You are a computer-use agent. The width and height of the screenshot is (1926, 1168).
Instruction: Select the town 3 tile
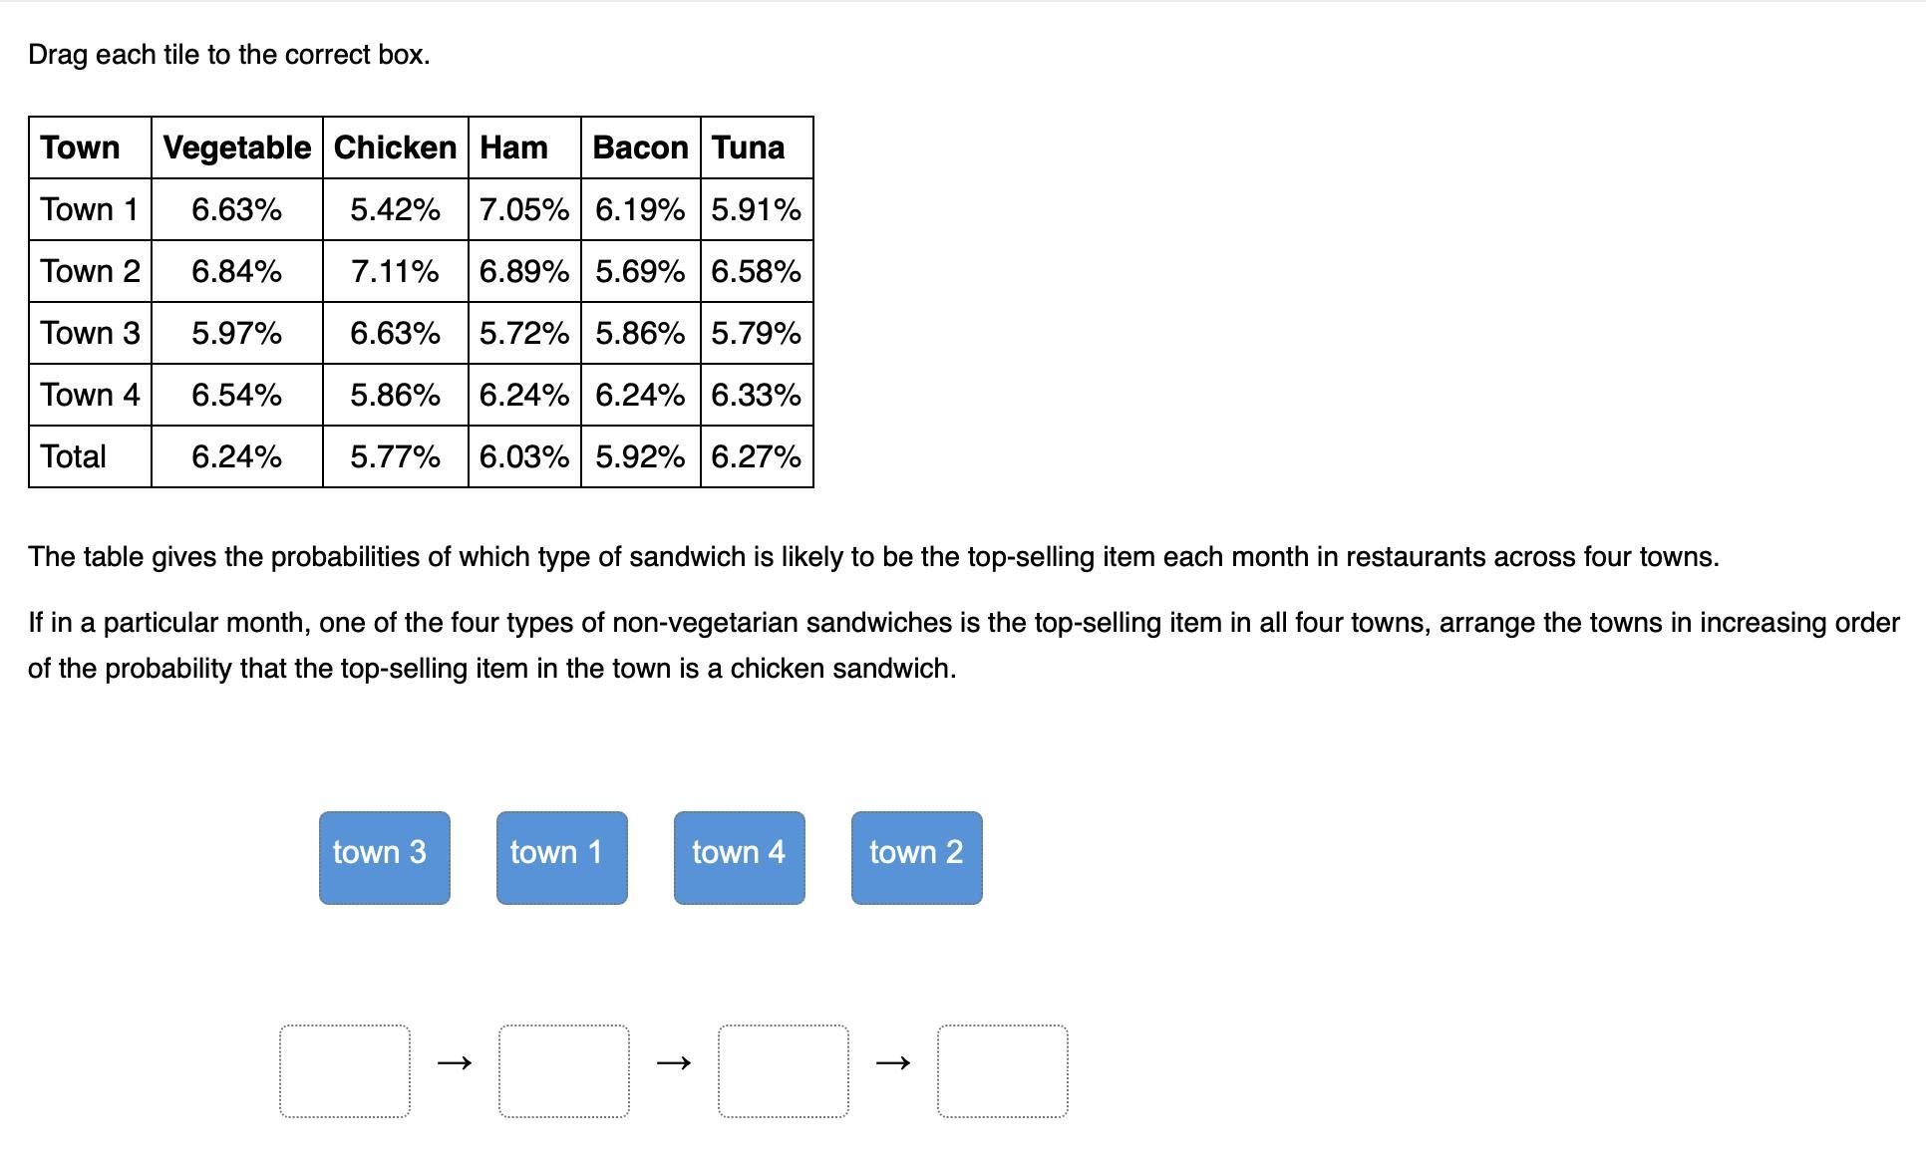pyautogui.click(x=384, y=857)
